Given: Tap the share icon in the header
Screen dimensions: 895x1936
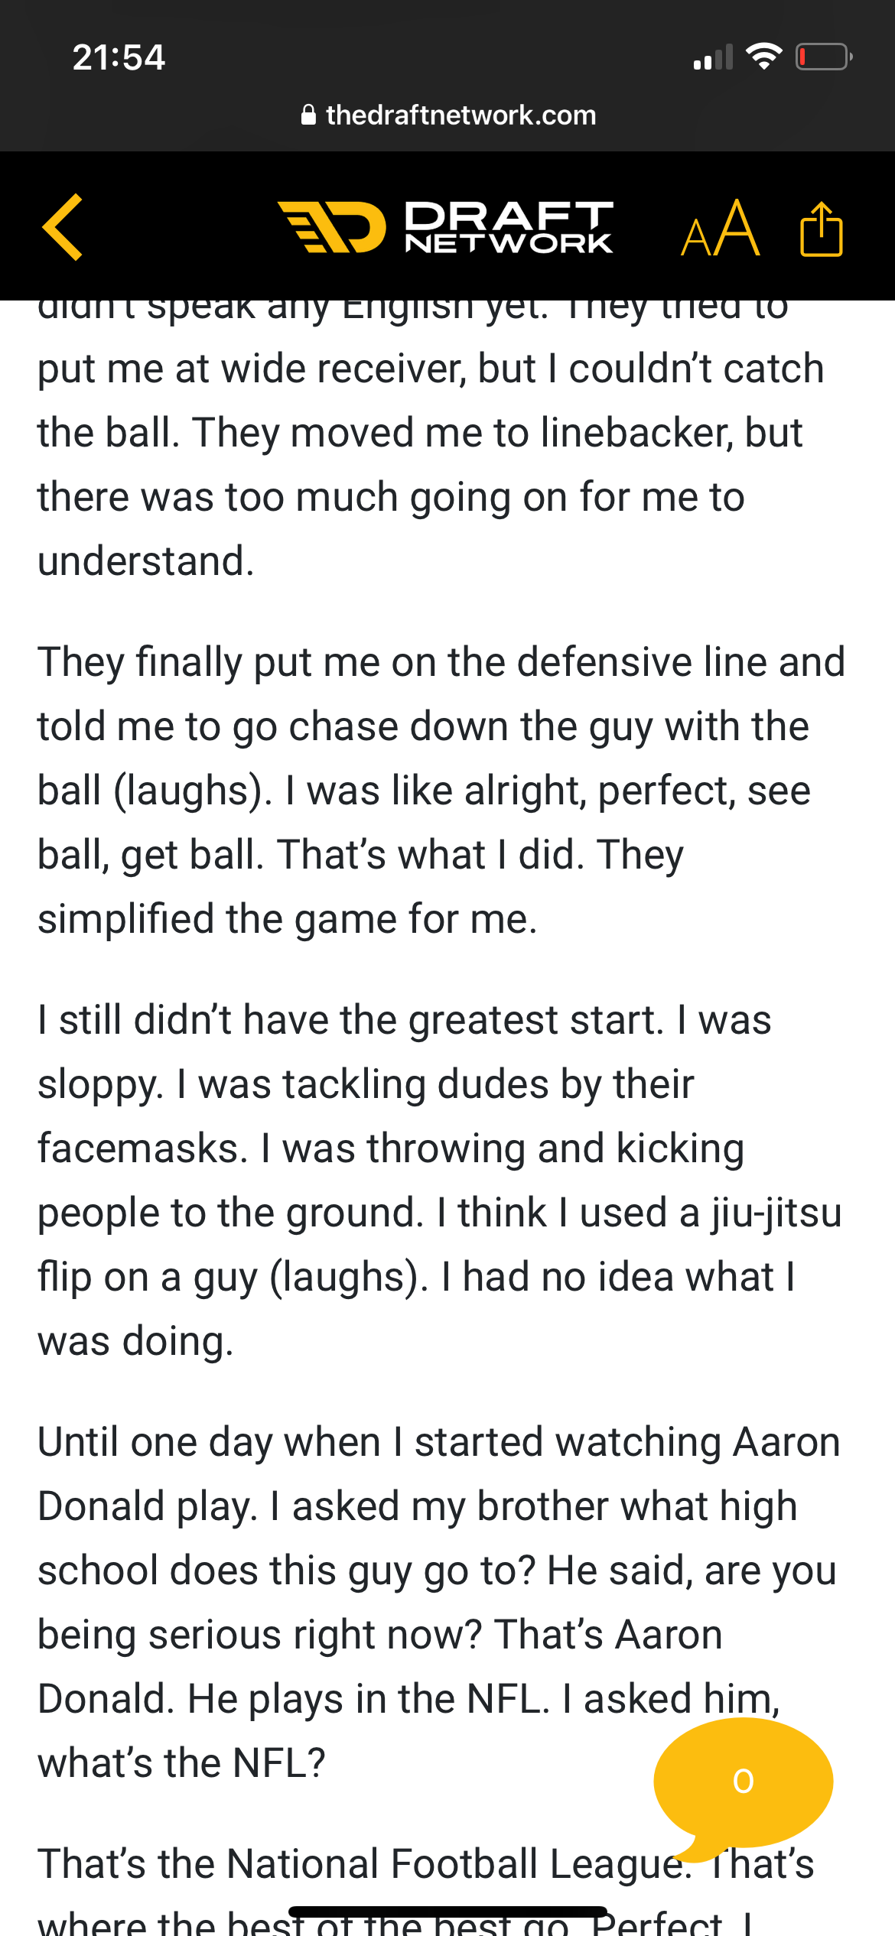Looking at the screenshot, I should point(821,229).
